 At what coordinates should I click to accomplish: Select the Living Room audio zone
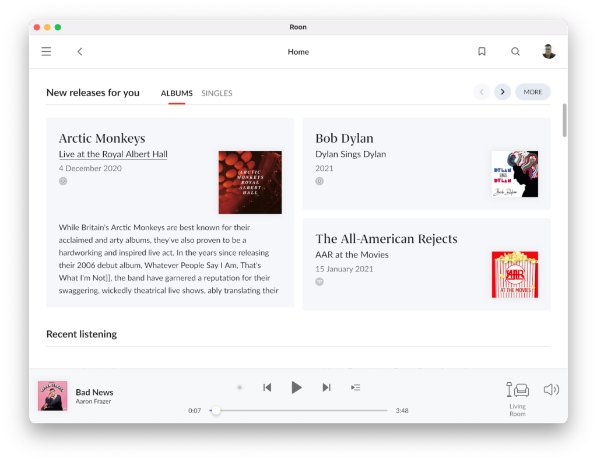518,399
